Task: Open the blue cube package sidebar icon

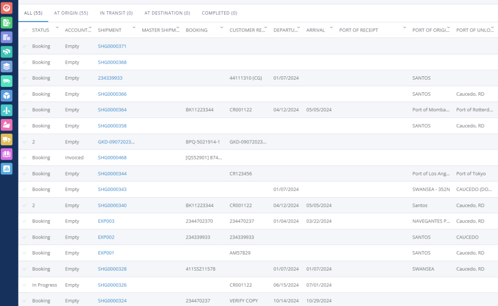Action: pyautogui.click(x=7, y=95)
